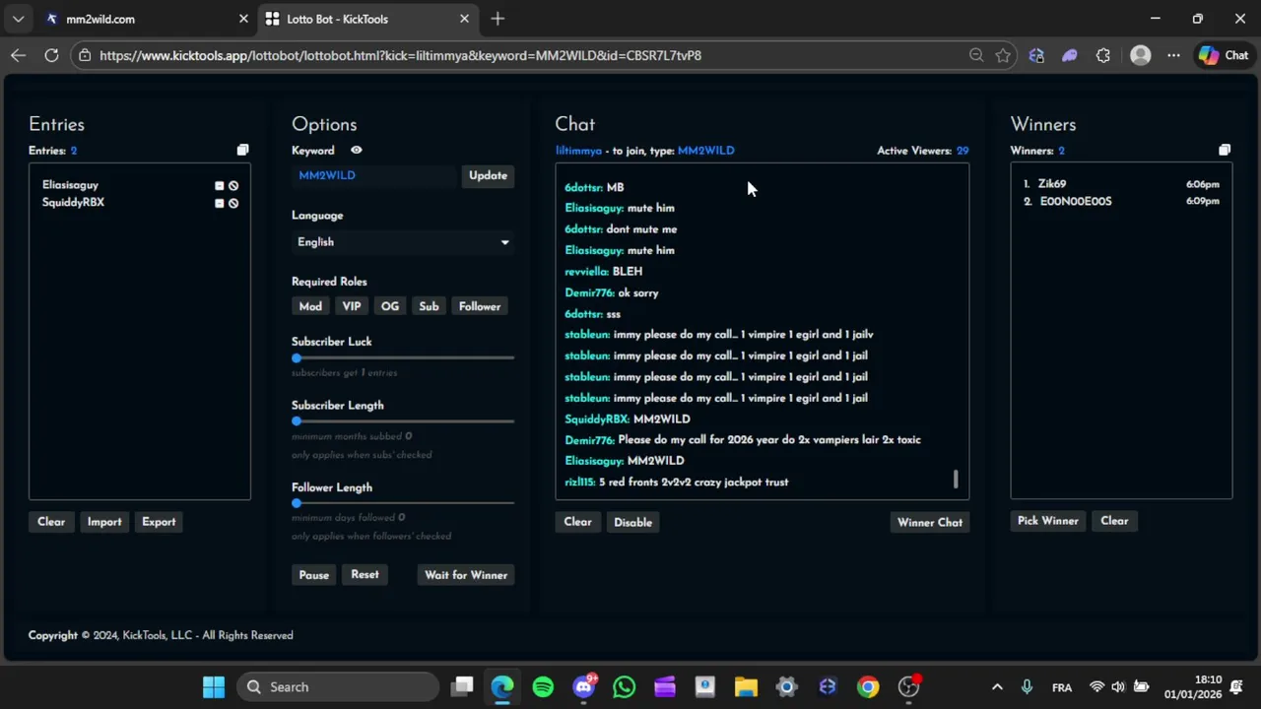Close the mm2wild.com tab
The image size is (1261, 709).
(243, 19)
